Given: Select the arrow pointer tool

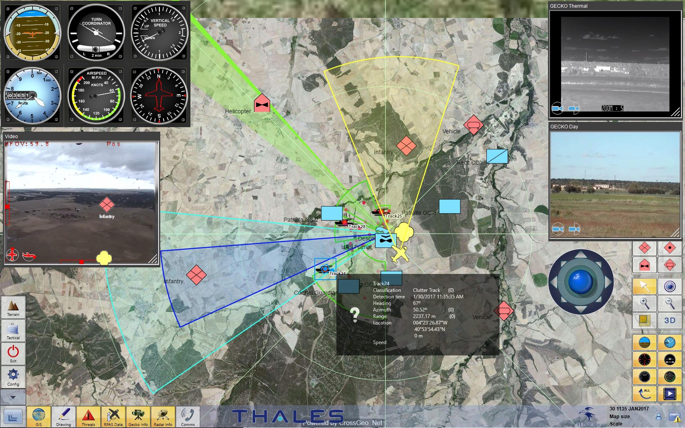Looking at the screenshot, I should [644, 286].
